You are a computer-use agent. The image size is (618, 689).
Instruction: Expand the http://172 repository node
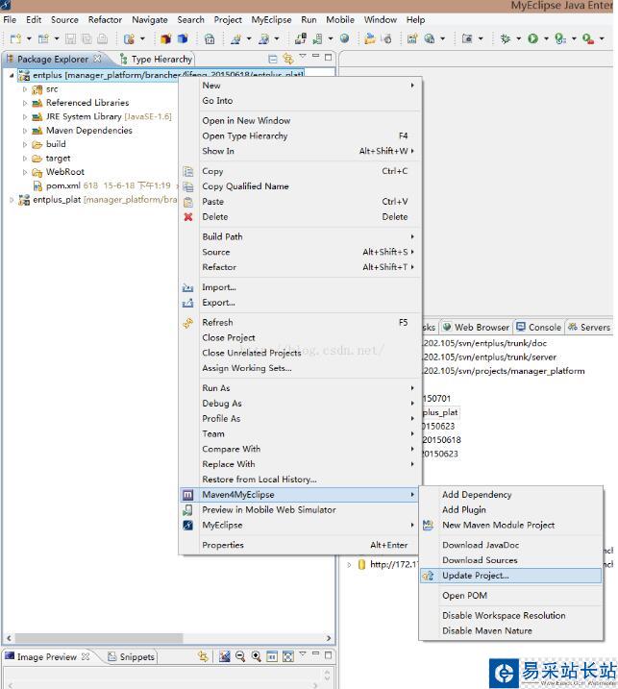click(x=349, y=565)
